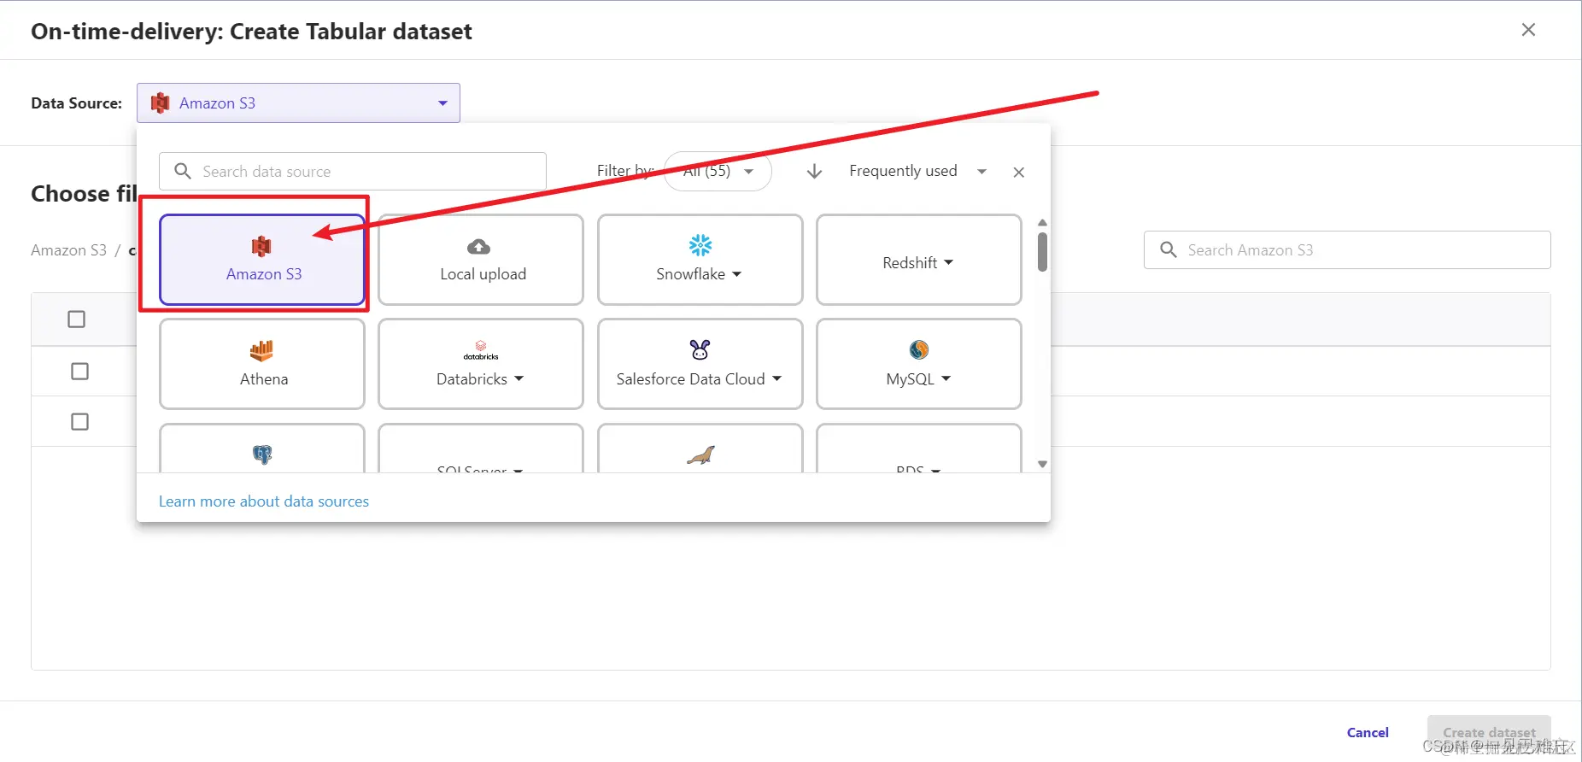Image resolution: width=1582 pixels, height=762 pixels.
Task: Focus the Search data source field
Action: click(x=353, y=171)
